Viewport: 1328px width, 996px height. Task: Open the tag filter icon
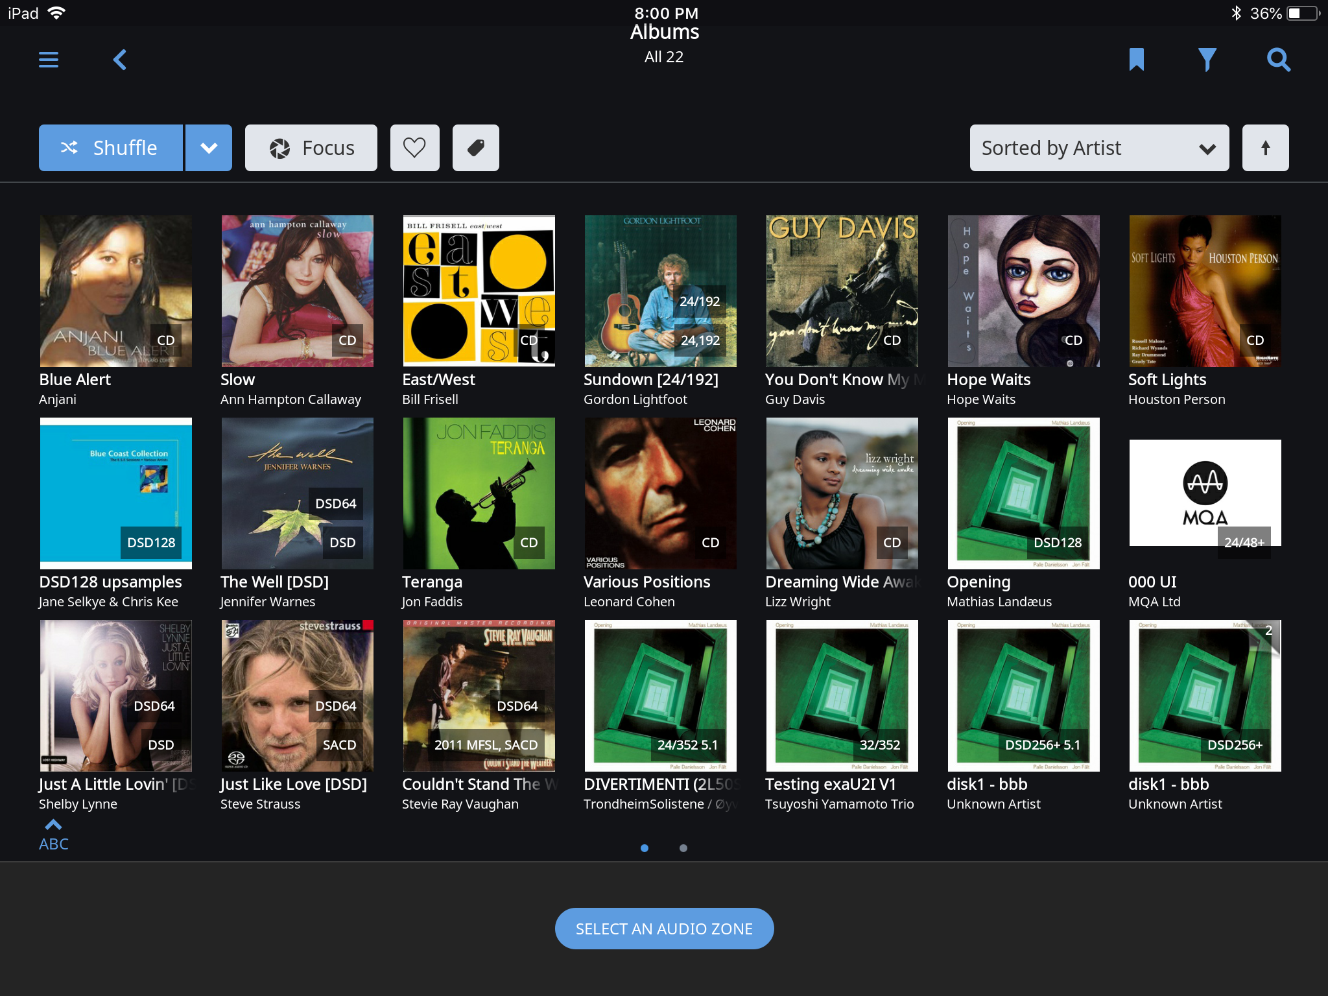pos(476,148)
